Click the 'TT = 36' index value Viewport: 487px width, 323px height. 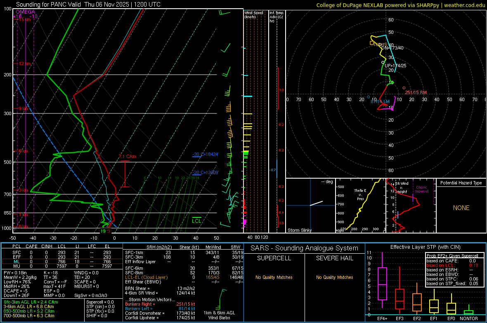pos(50,277)
